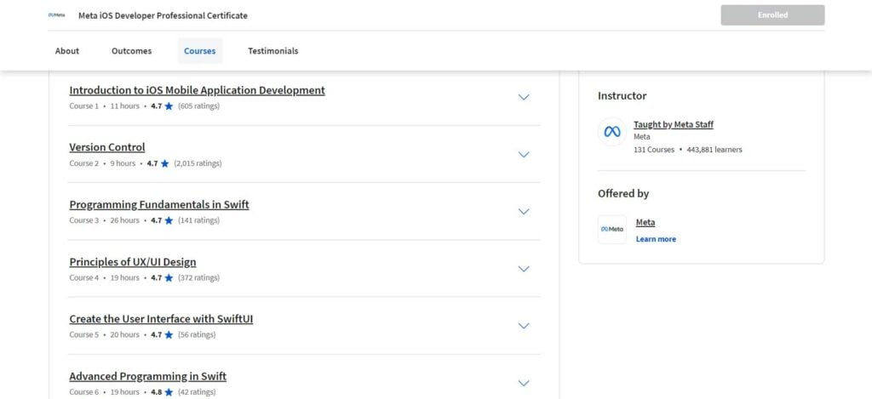Open Advanced Programming in Swift course link
This screenshot has width=872, height=399.
[x=148, y=376]
